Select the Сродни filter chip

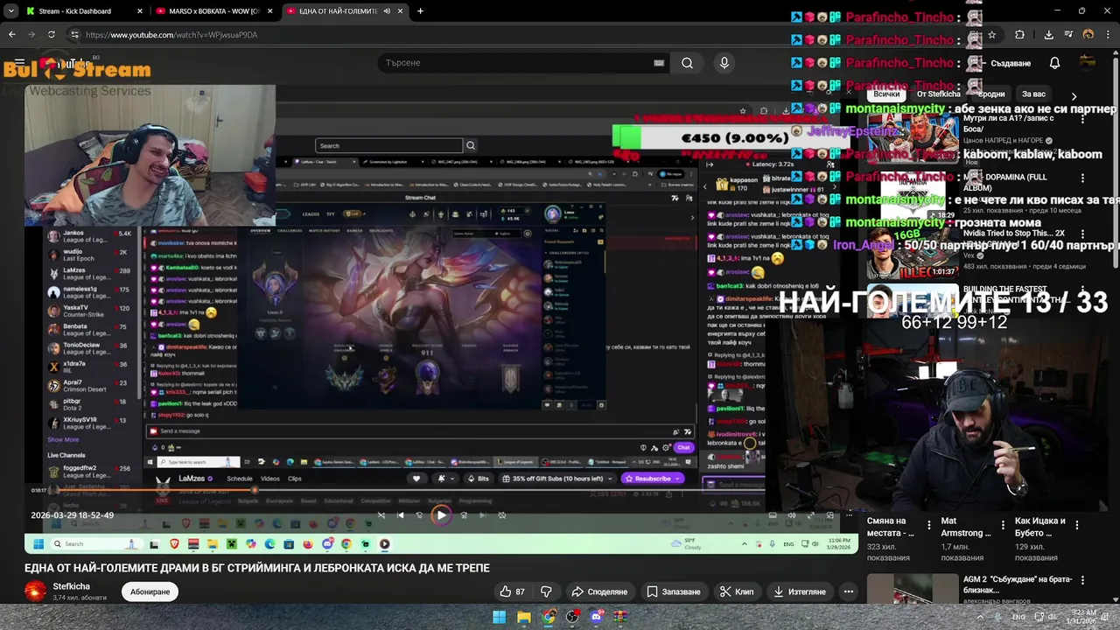990,94
